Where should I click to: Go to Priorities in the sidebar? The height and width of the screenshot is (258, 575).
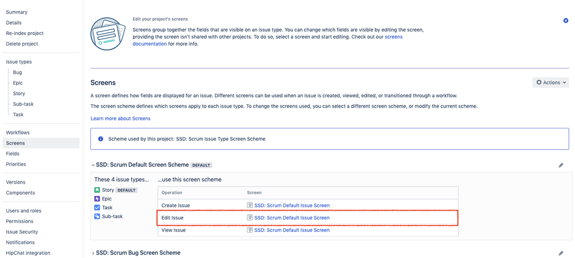pyautogui.click(x=16, y=164)
